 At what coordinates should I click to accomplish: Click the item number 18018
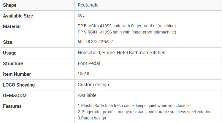[83, 74]
